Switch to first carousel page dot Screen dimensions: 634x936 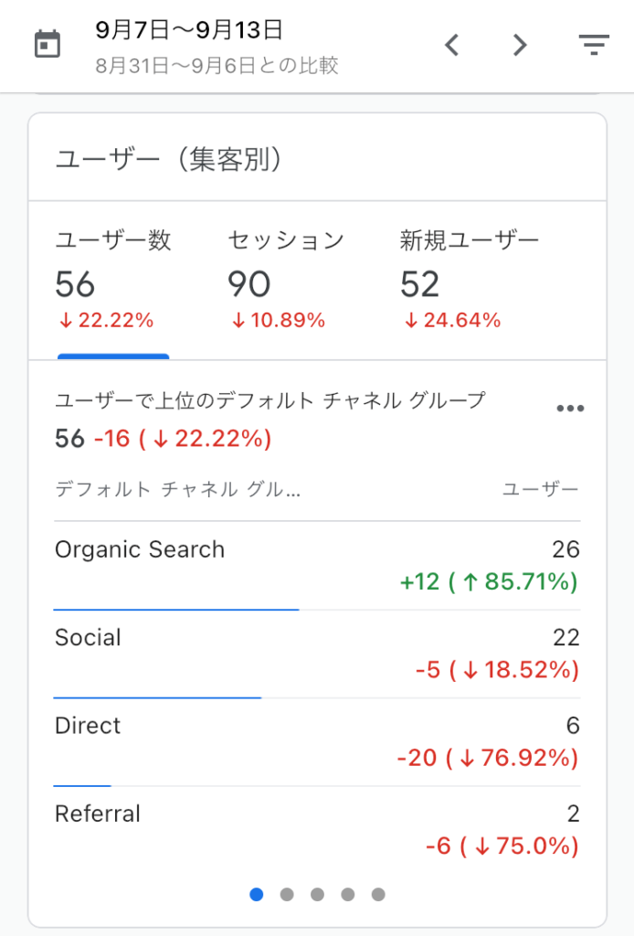[x=257, y=894]
